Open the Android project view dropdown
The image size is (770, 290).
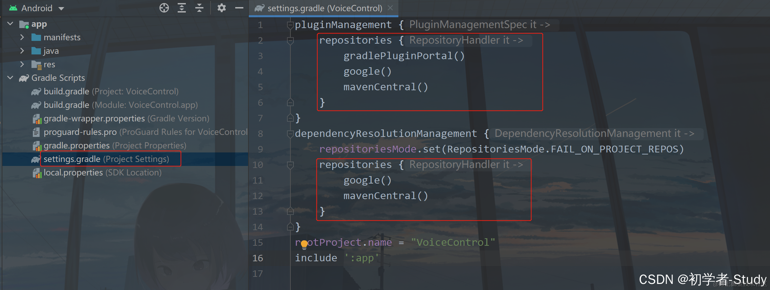click(x=37, y=8)
